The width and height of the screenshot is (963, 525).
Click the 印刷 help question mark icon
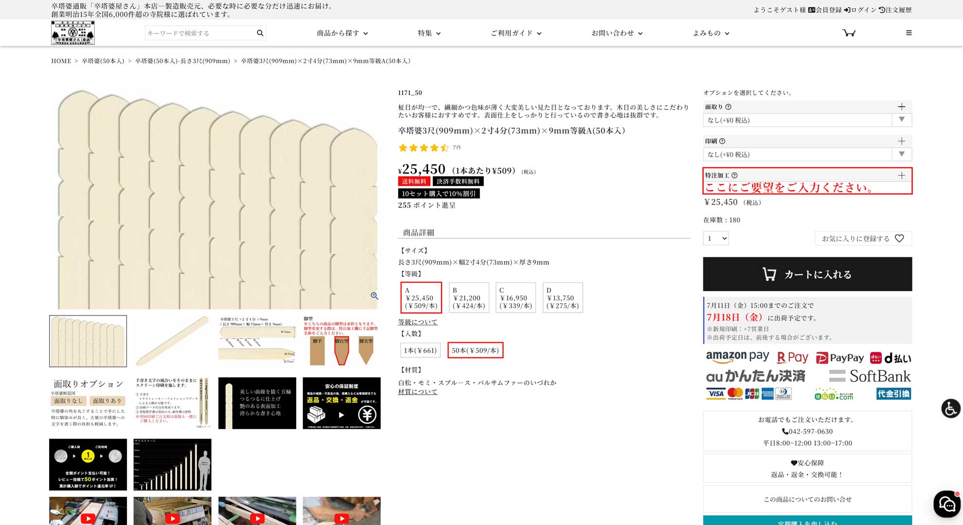pyautogui.click(x=723, y=141)
